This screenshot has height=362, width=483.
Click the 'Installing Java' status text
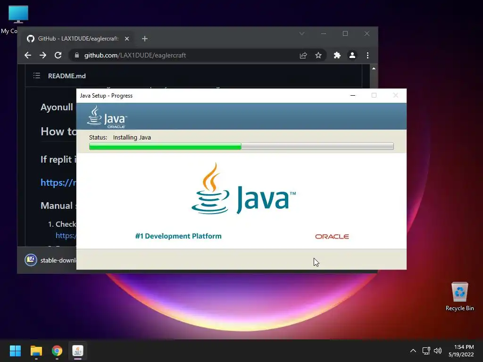coord(132,137)
